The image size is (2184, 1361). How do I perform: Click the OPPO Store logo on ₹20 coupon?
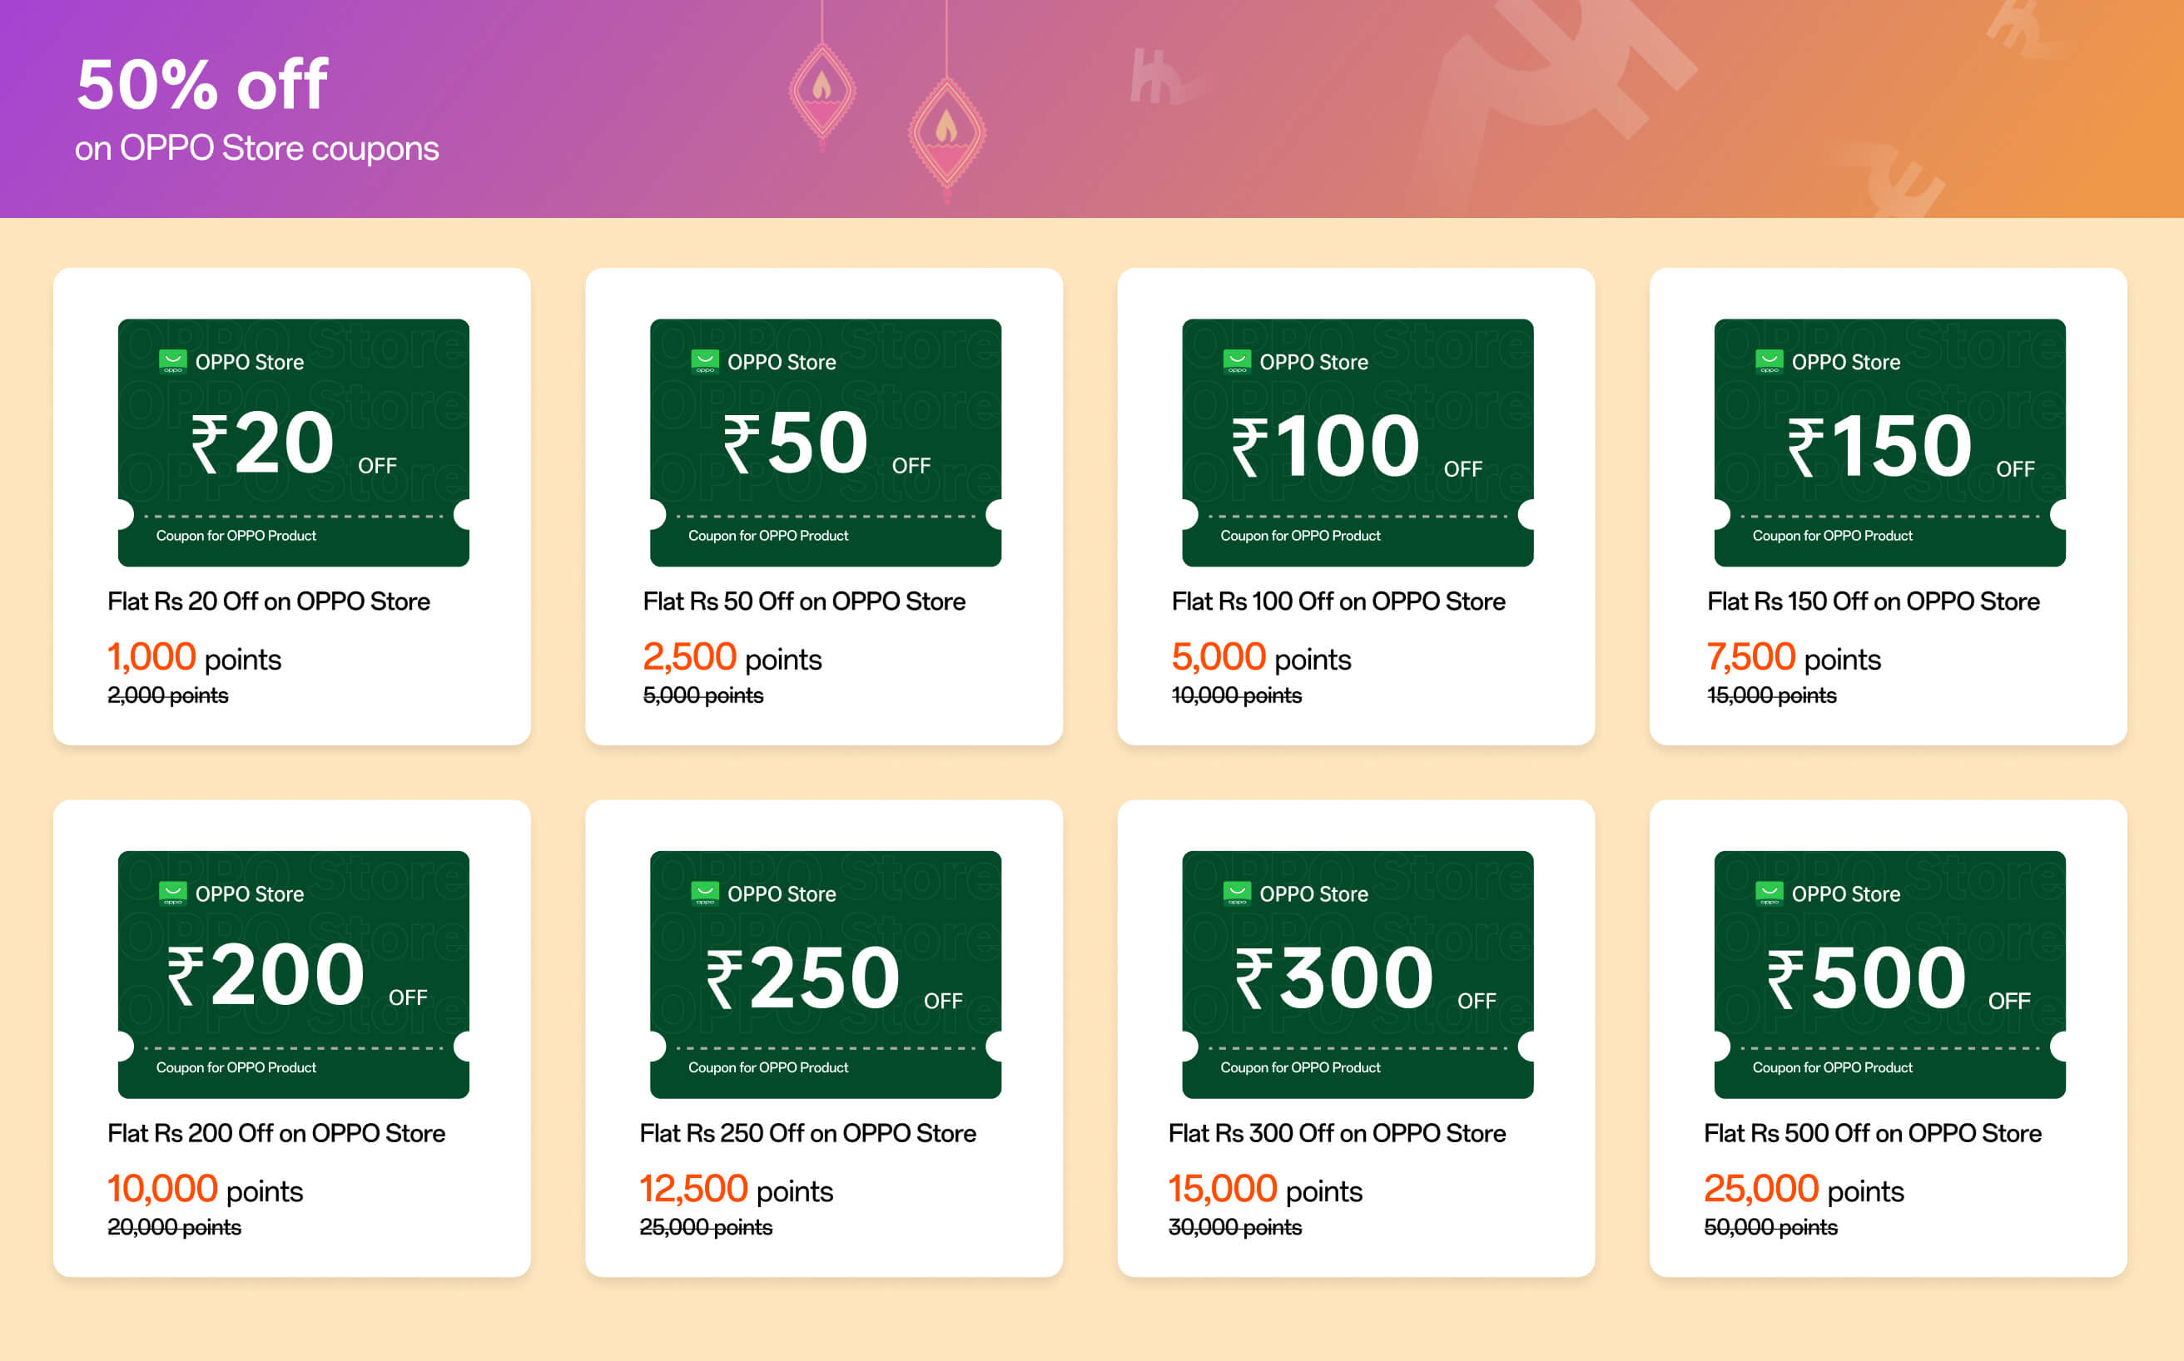click(173, 361)
